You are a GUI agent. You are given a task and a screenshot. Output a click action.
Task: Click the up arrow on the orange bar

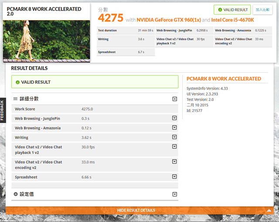[x=269, y=210]
